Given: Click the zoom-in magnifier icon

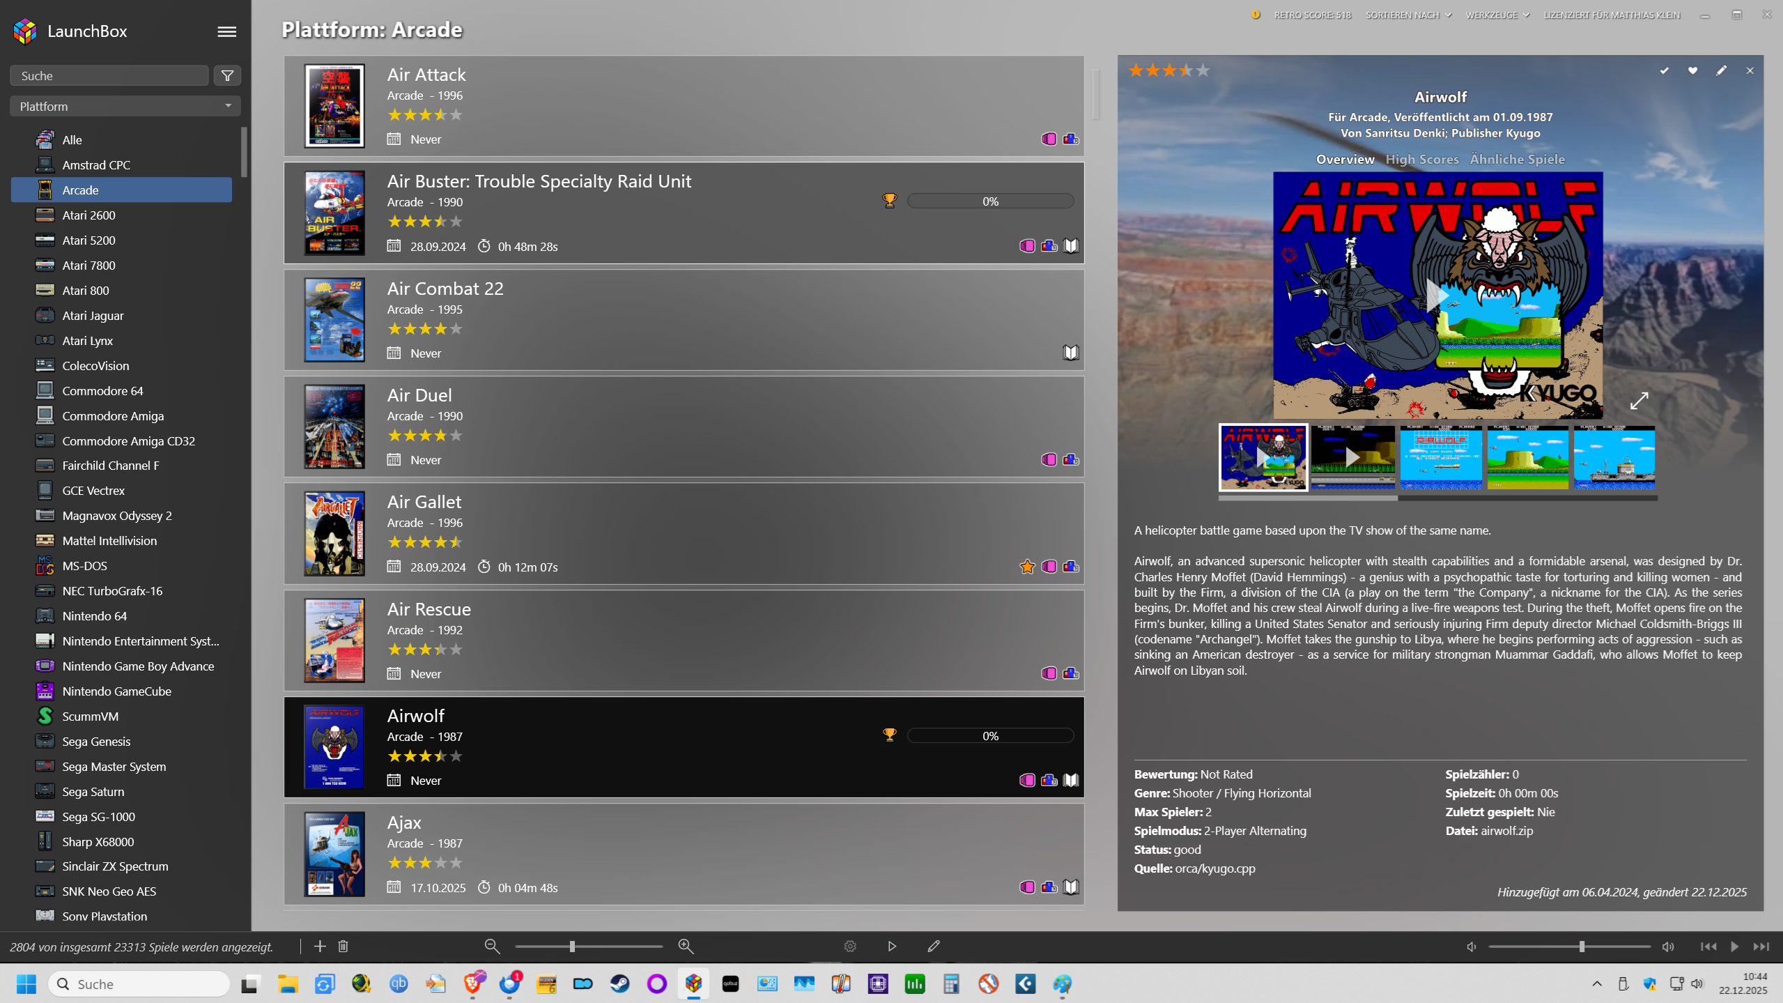Looking at the screenshot, I should [x=686, y=946].
